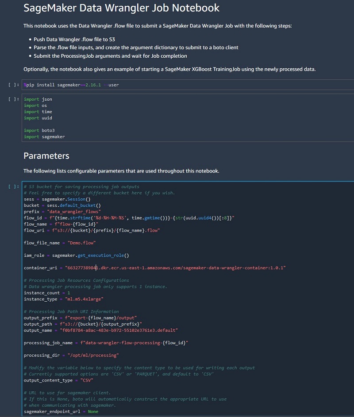Click the line assigning prefix "data_wrangler_flows"

click(62, 212)
